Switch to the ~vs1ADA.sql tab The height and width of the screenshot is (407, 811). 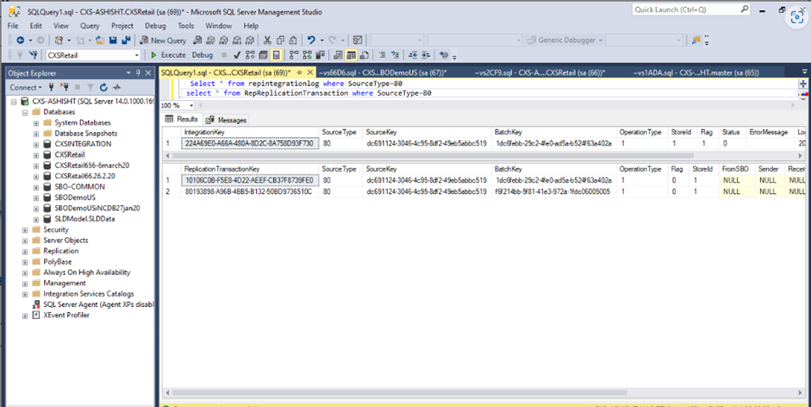click(696, 73)
